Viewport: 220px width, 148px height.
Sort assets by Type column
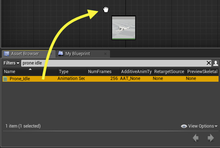[72, 71]
